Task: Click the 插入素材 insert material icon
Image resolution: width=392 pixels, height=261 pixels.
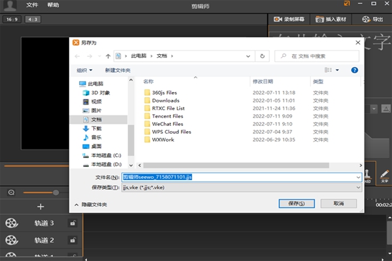Action: pos(318,20)
